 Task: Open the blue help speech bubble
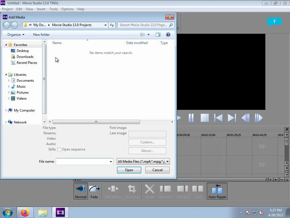(x=274, y=22)
